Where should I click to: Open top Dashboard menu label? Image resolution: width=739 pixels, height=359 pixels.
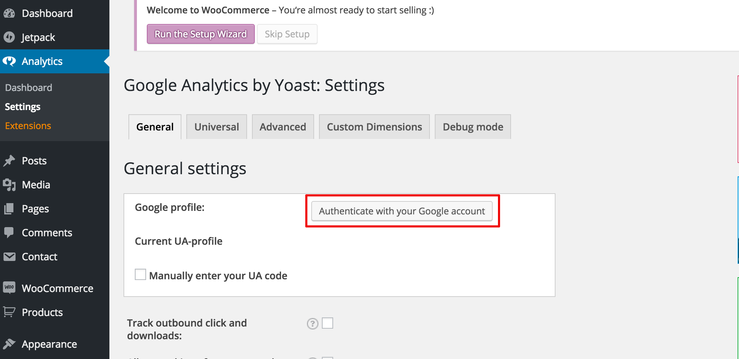click(47, 13)
